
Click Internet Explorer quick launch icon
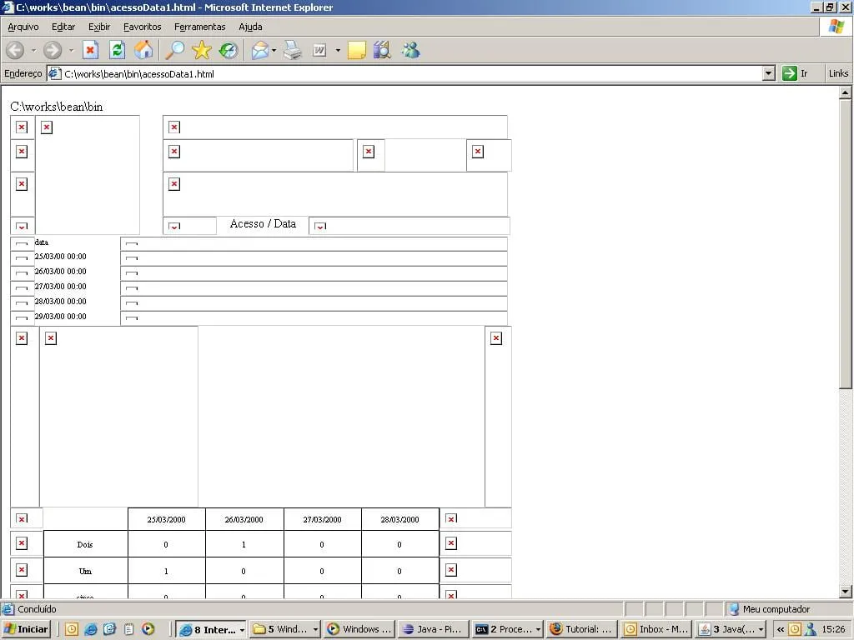click(90, 630)
